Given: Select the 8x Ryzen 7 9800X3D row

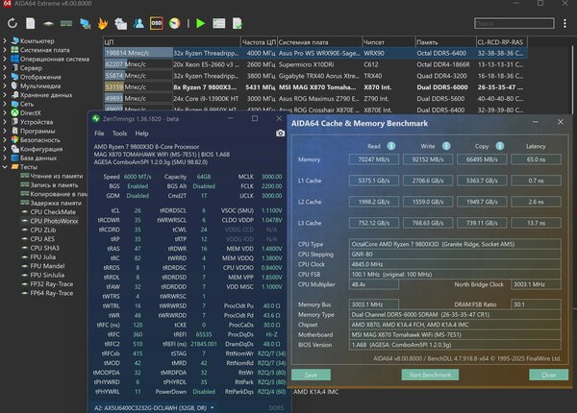Looking at the screenshot, I should point(315,87).
